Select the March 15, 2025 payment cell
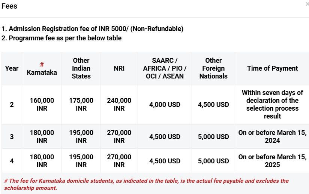The height and width of the screenshot is (194, 309). pyautogui.click(x=272, y=161)
